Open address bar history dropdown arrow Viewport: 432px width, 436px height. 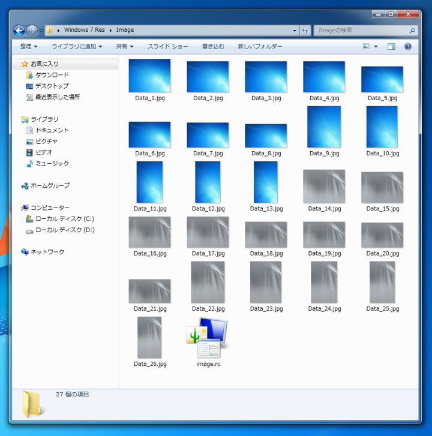pos(295,31)
